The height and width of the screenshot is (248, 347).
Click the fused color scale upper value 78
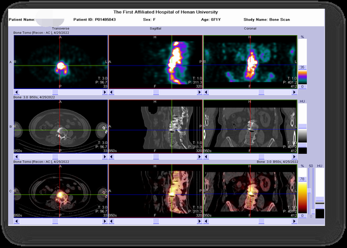[x=302, y=179]
